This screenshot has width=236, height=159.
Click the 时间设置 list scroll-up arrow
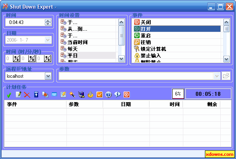[121, 22]
